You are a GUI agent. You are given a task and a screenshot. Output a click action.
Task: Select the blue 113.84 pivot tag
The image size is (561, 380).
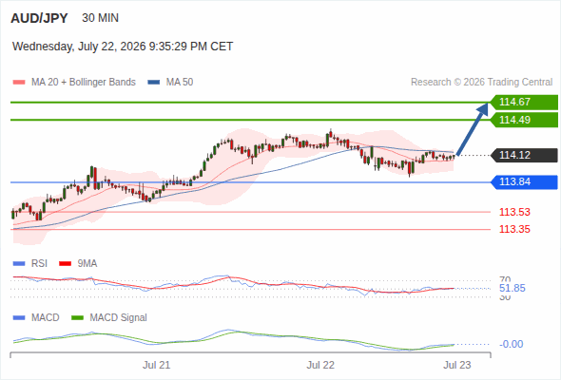click(x=524, y=182)
